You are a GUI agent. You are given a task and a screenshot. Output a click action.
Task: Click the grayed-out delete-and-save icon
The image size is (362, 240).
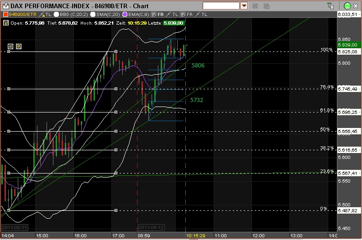267,6
